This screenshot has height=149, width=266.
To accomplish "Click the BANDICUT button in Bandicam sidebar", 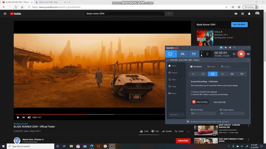I will click(x=176, y=115).
